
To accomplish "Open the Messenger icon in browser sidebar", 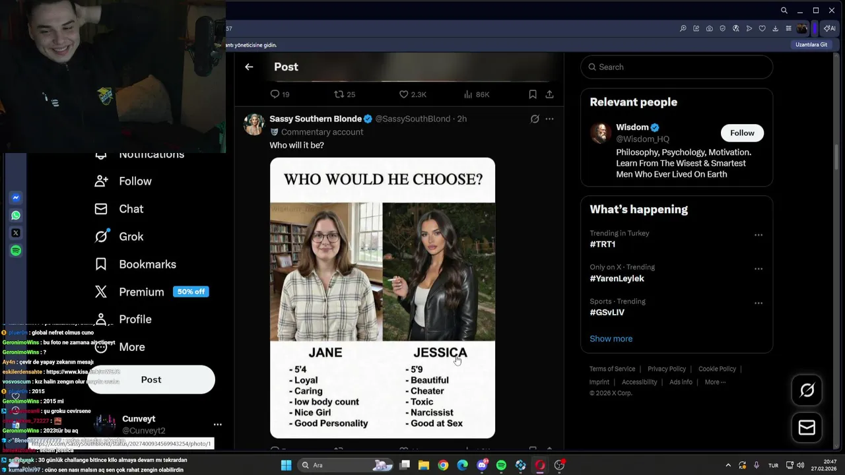I will (16, 198).
